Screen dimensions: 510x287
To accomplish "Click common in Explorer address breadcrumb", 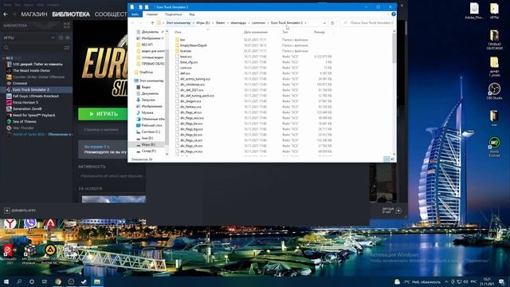I will 258,23.
